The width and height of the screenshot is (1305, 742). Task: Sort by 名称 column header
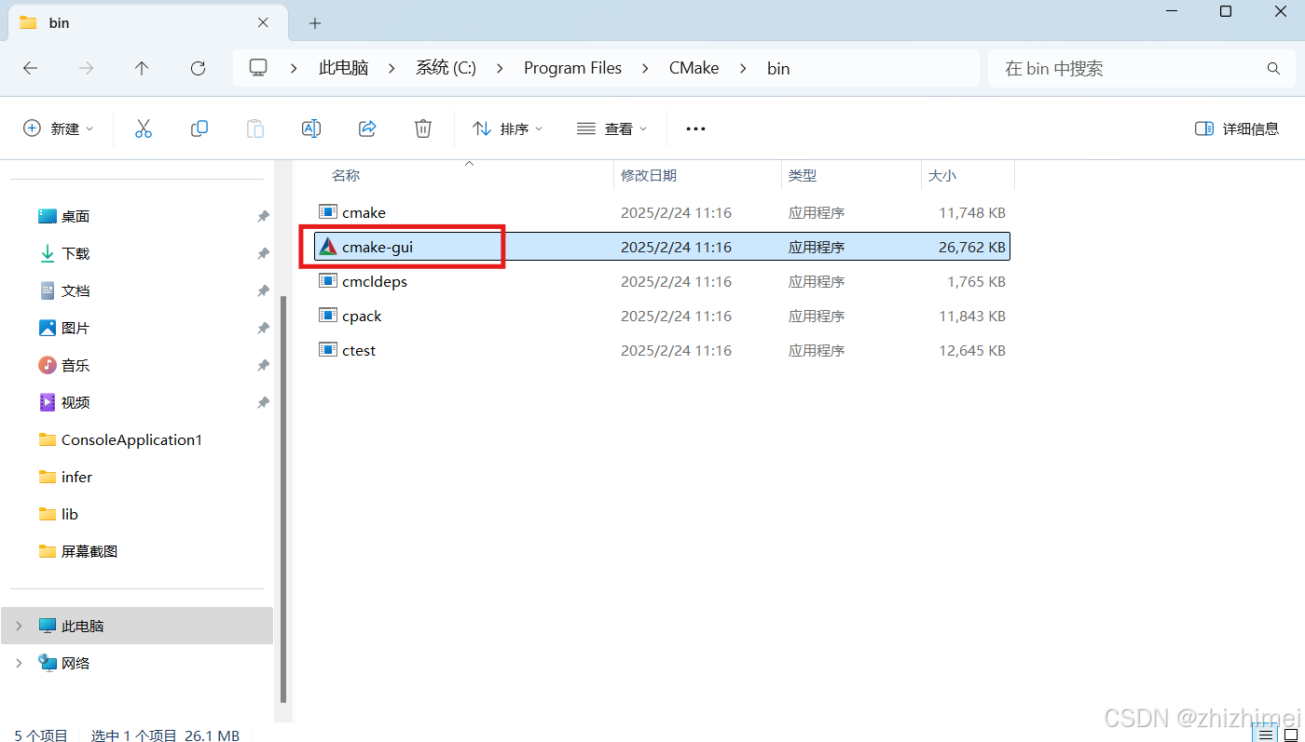(x=346, y=175)
